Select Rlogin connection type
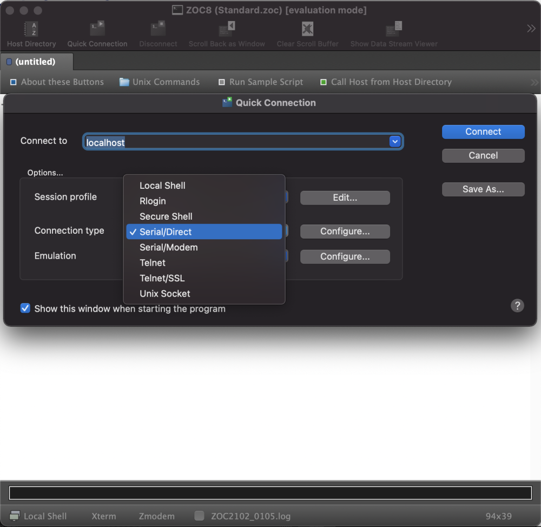 coord(204,201)
